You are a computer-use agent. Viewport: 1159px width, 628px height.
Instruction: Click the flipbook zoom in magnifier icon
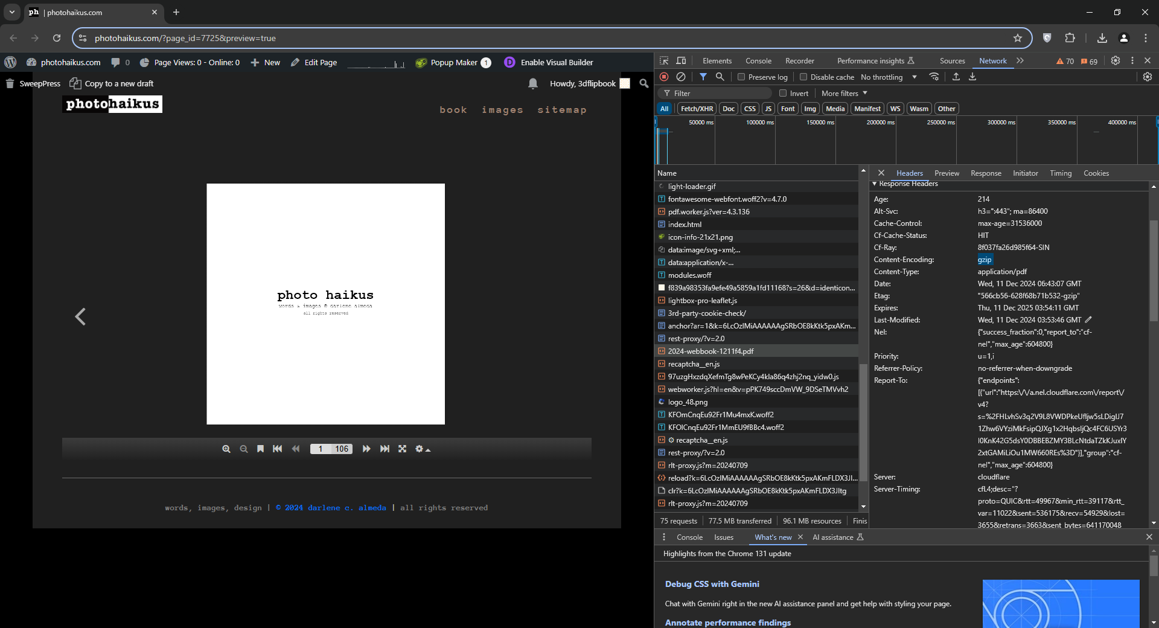pyautogui.click(x=226, y=449)
